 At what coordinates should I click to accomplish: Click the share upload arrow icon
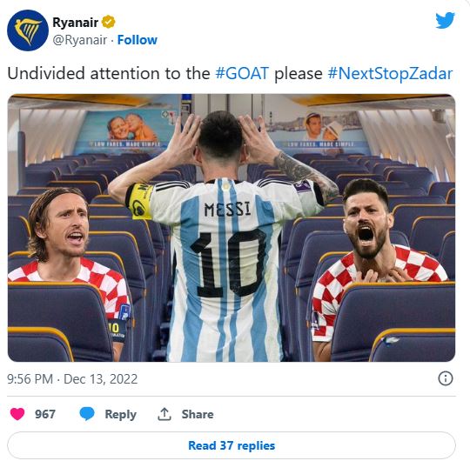pos(164,414)
